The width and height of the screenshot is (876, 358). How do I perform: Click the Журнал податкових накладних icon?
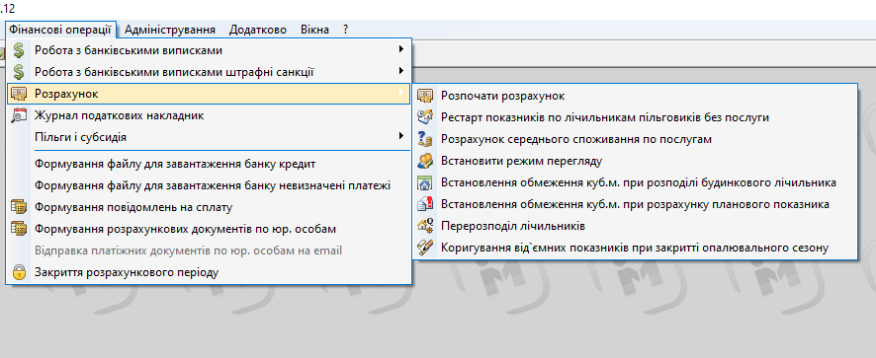click(x=19, y=115)
